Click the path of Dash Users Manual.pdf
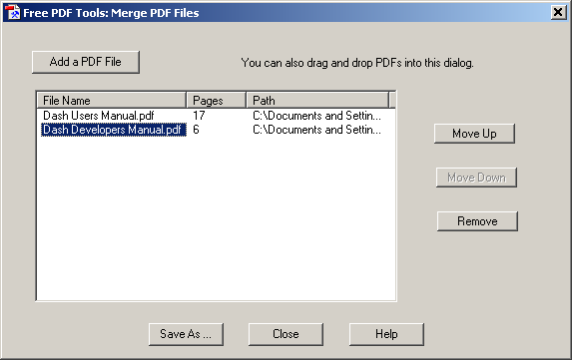This screenshot has height=360, width=572. pyautogui.click(x=316, y=116)
